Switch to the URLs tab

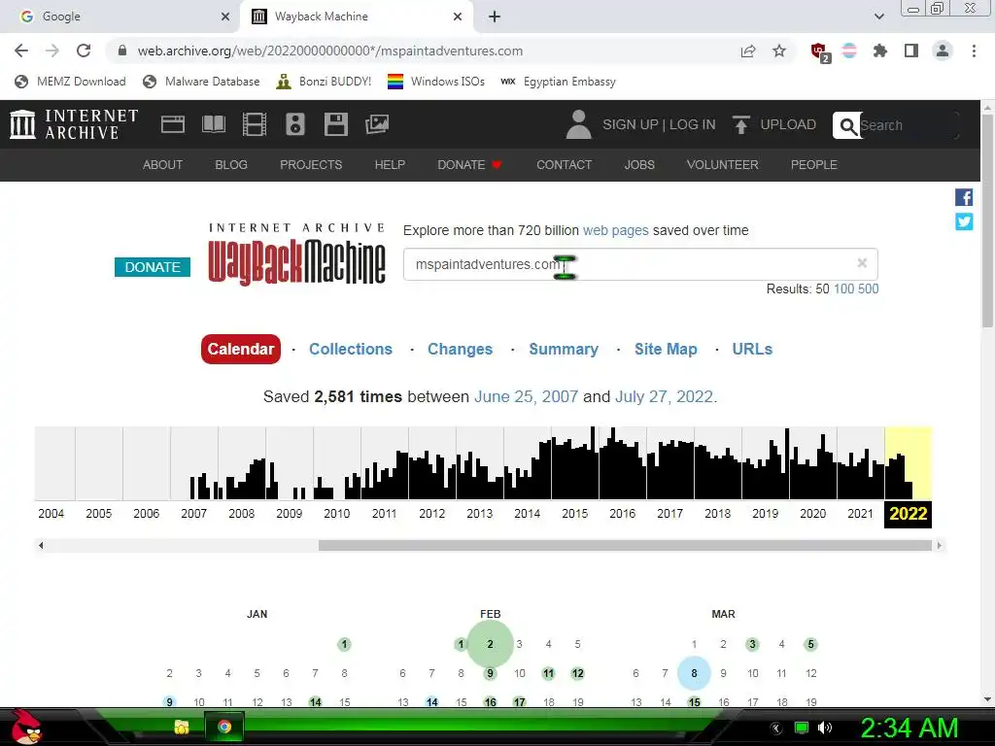pyautogui.click(x=752, y=349)
